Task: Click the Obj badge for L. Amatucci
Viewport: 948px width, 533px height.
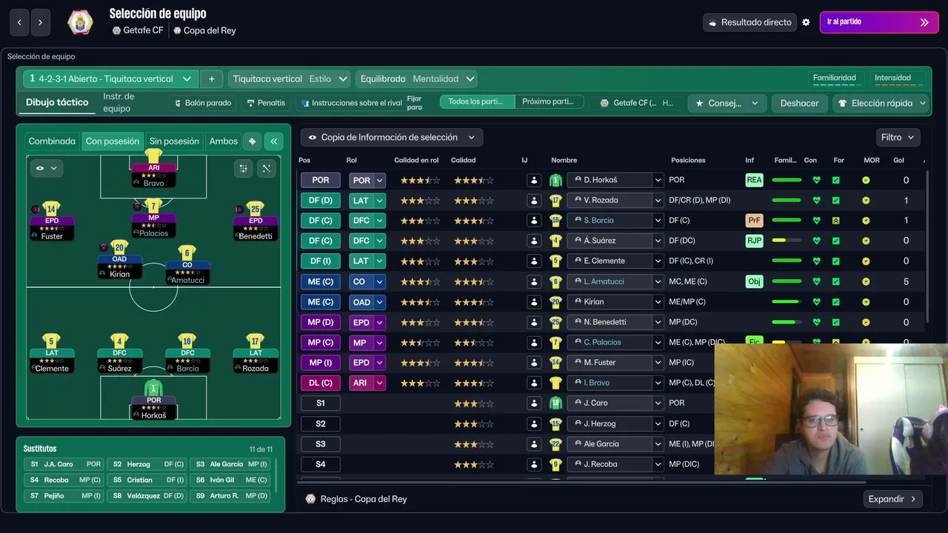Action: 754,281
